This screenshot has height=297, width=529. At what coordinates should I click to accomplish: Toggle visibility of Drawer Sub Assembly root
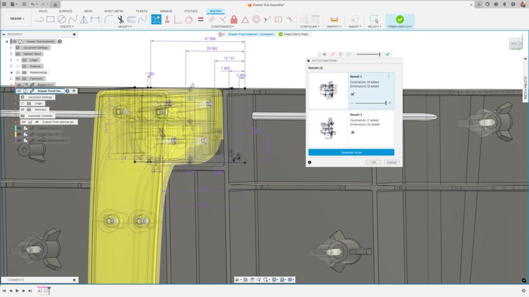14,41
